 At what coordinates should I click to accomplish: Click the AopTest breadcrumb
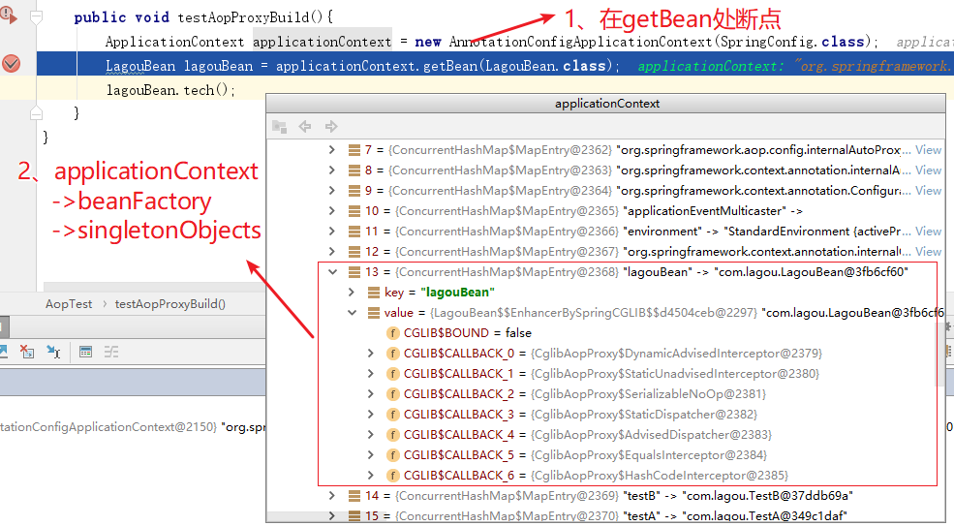tap(69, 304)
